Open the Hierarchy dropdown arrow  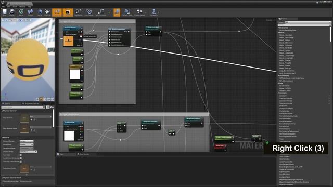click(x=159, y=12)
